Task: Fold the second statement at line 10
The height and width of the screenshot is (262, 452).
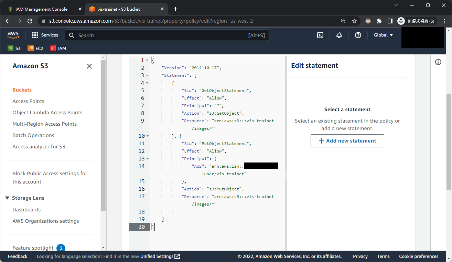Action: tap(147, 136)
